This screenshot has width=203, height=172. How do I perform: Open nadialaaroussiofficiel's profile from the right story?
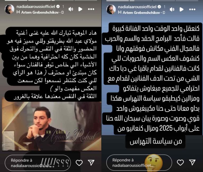pos(137,7)
